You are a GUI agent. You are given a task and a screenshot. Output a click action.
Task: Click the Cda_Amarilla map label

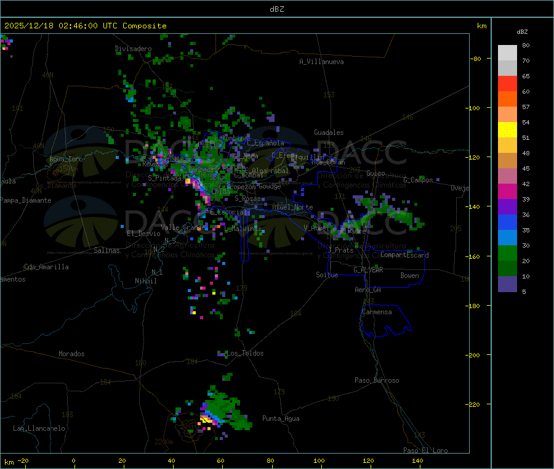[x=46, y=267]
